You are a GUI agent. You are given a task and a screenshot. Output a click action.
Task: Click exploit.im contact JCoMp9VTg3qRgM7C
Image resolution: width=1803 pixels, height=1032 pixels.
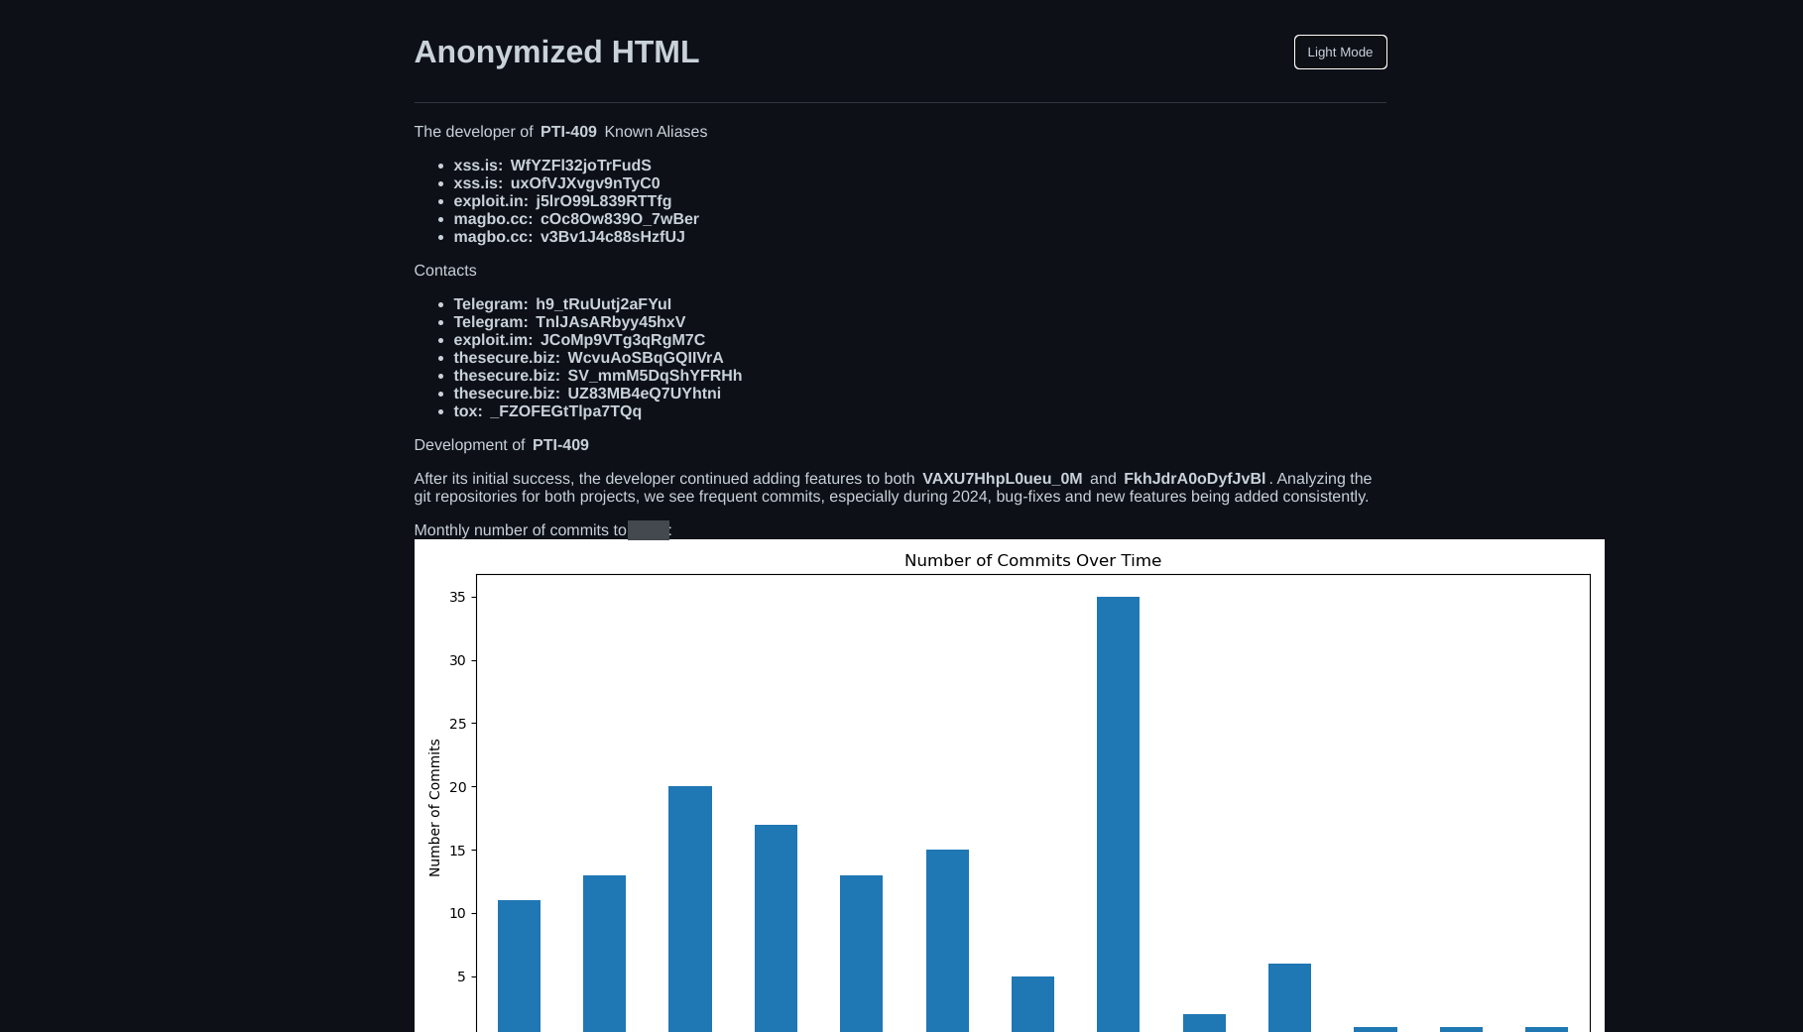622,340
